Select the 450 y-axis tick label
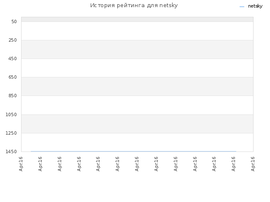270x202 pixels. 13,59
